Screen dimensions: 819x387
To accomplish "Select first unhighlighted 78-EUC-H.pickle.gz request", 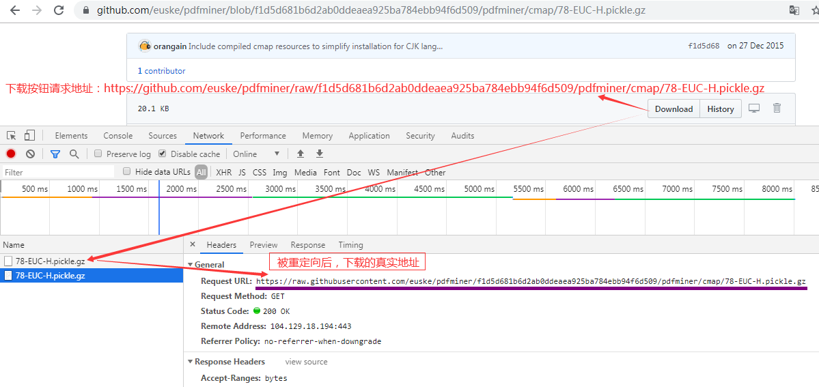I will [92, 261].
